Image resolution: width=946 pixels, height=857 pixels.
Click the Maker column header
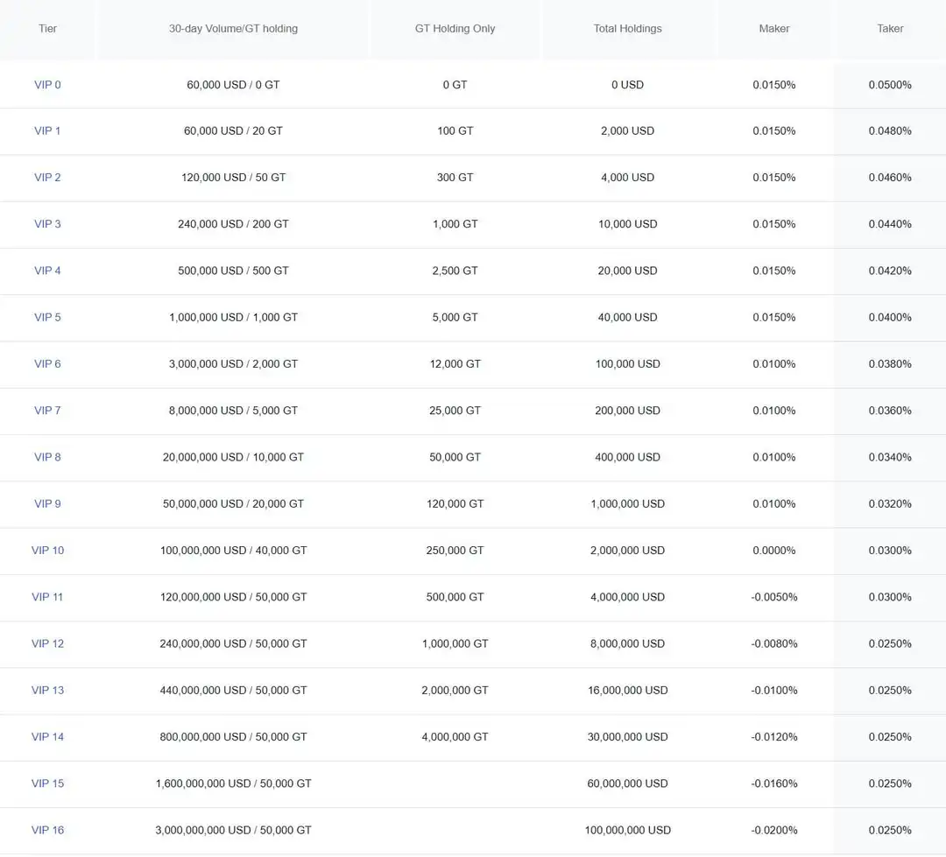click(x=773, y=29)
